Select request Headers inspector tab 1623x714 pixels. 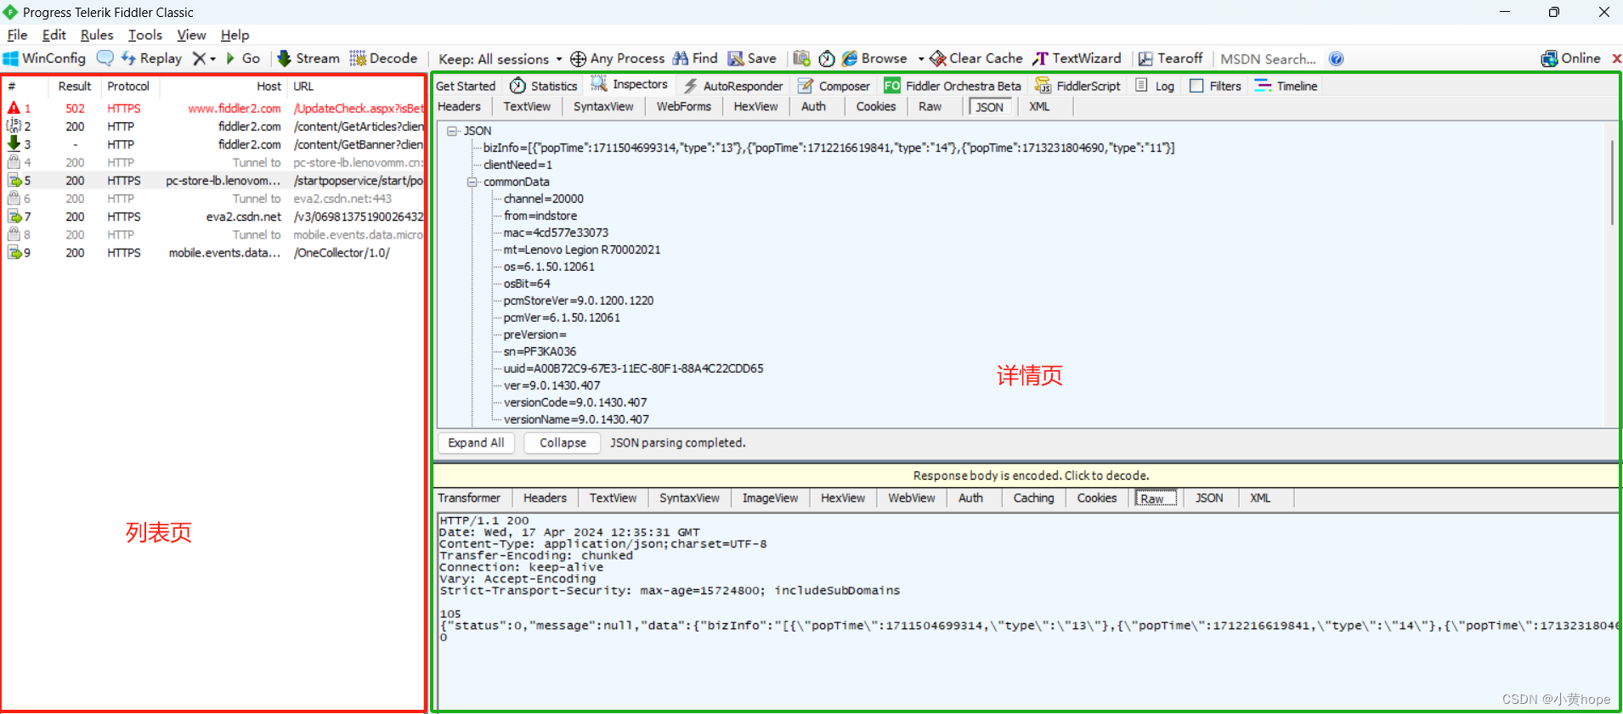459,106
